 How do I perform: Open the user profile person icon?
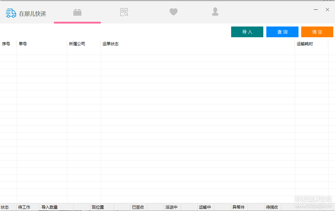(215, 12)
